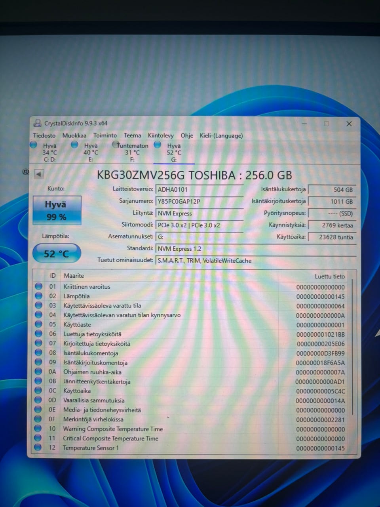Click the Luettu tieto column header

tap(330, 276)
